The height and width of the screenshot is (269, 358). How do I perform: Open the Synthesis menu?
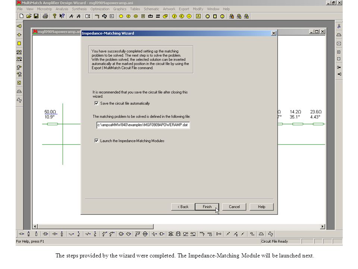coord(79,9)
